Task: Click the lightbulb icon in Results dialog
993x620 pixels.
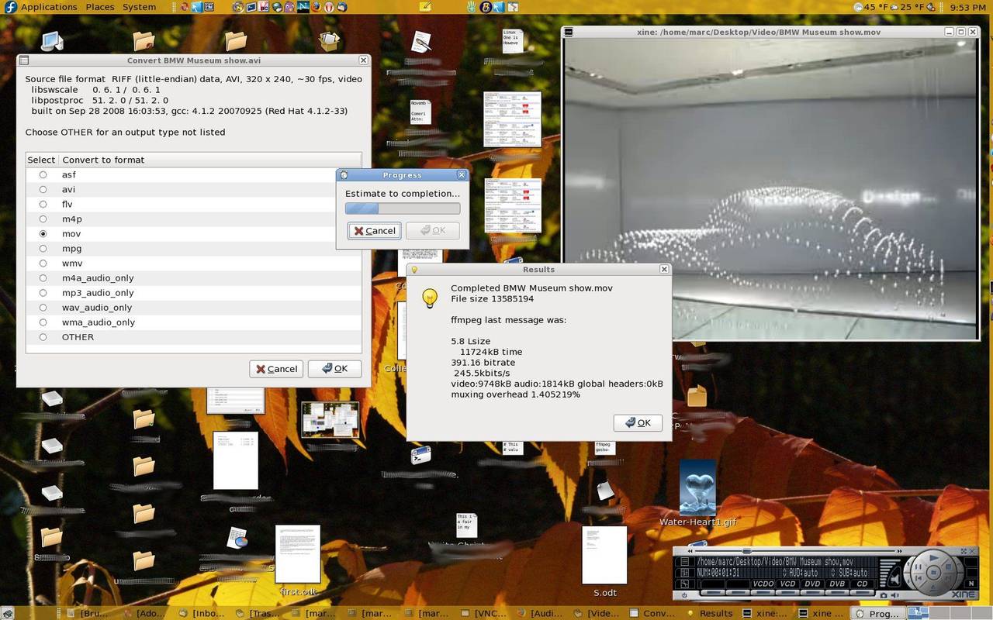Action: point(429,298)
